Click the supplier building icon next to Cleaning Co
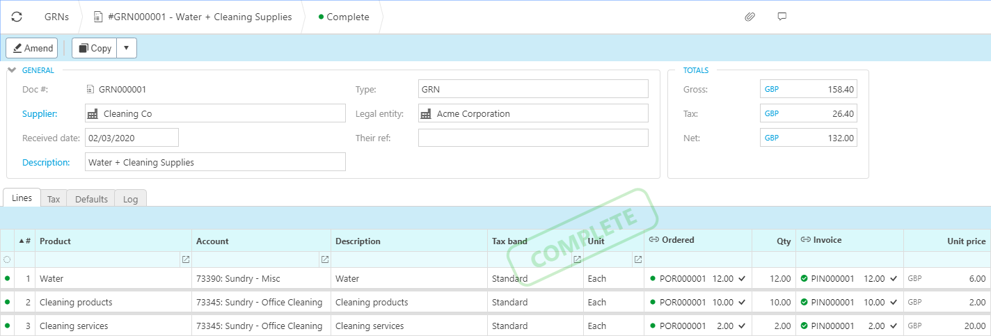Viewport: 991px width, 336px height. [93, 113]
